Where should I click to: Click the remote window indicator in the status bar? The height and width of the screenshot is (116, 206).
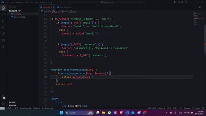[x=2, y=108]
